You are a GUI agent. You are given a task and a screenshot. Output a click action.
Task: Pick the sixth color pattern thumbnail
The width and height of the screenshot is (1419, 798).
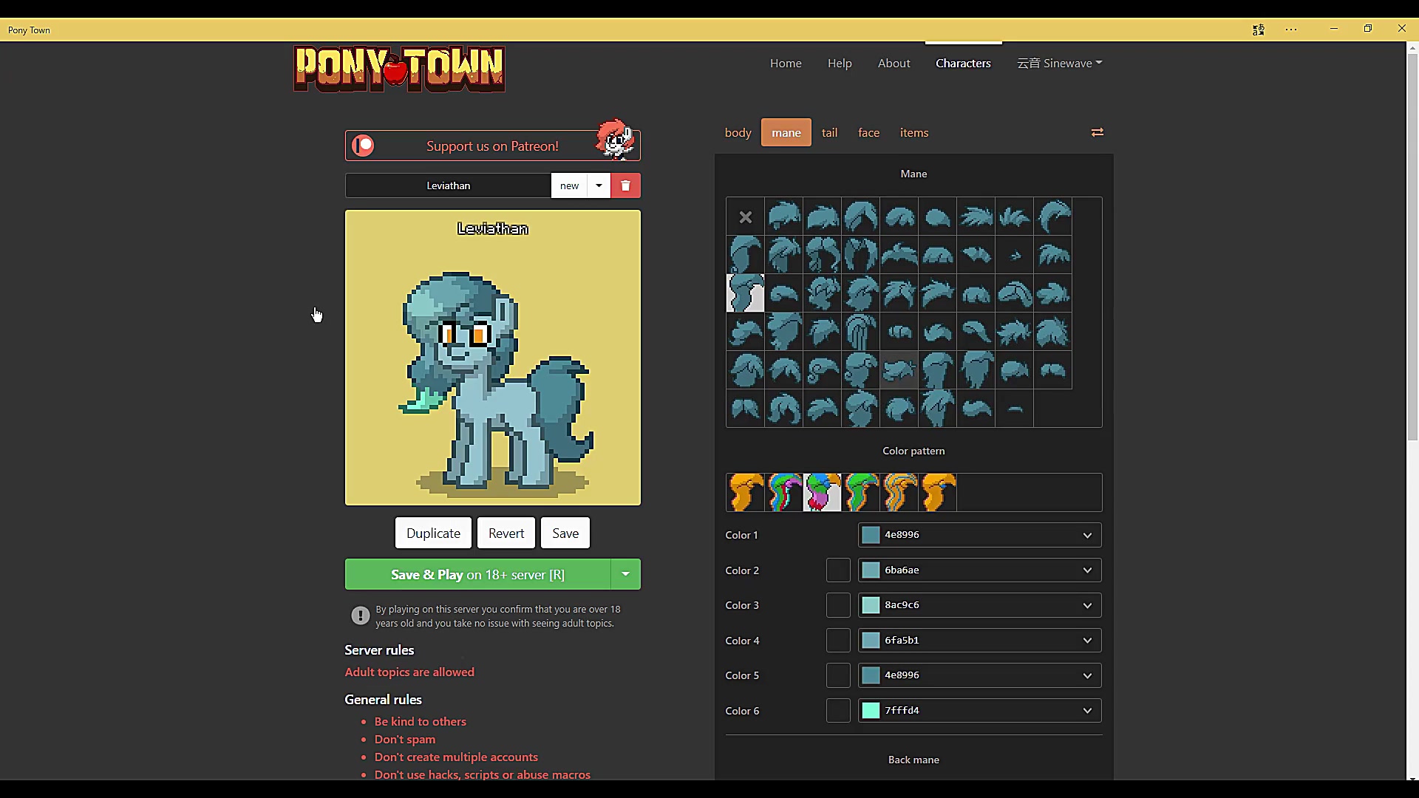(938, 493)
